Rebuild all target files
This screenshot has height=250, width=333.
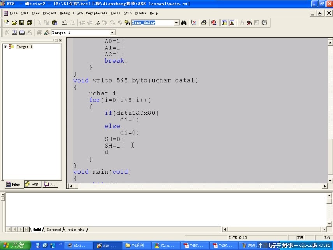point(22,32)
